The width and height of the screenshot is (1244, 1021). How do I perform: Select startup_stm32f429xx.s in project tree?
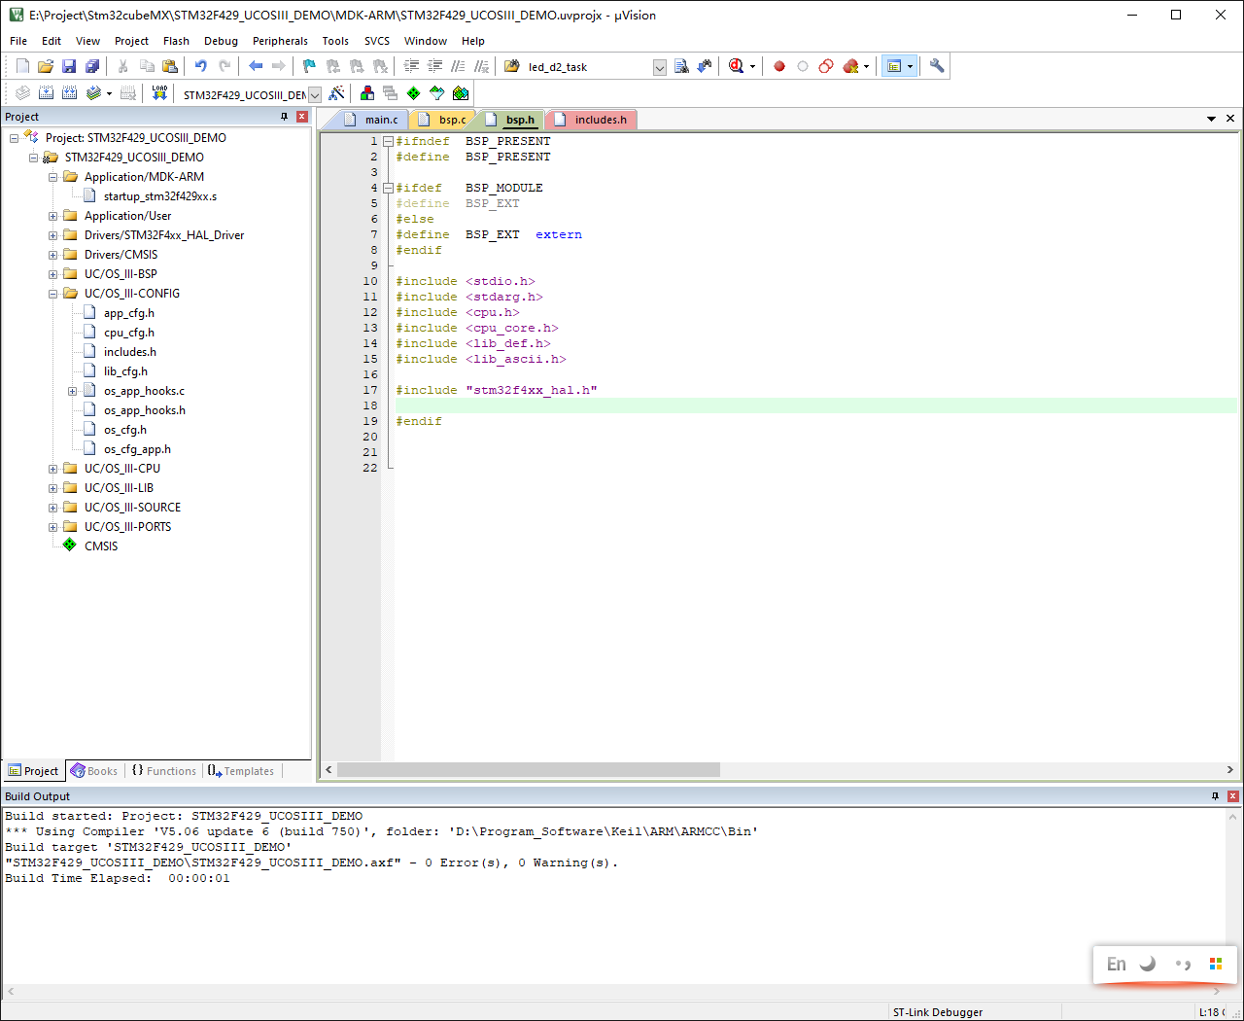pyautogui.click(x=160, y=196)
